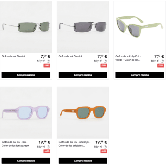Click Compra rápida for lila 66 sunglasses
The height and width of the screenshot is (165, 168).
[x=26, y=161]
